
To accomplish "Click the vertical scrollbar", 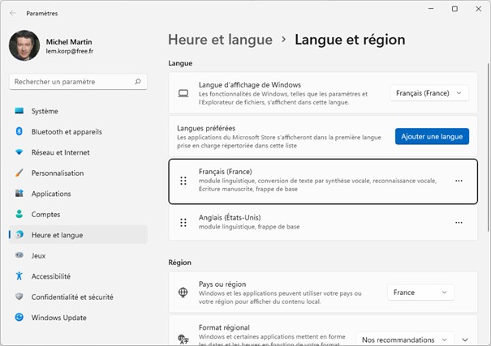I will coord(489,147).
